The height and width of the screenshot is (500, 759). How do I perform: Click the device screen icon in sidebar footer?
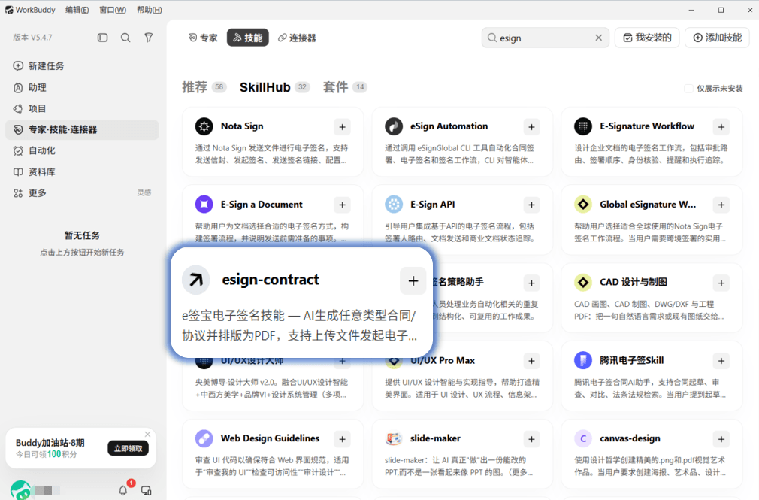point(147,490)
